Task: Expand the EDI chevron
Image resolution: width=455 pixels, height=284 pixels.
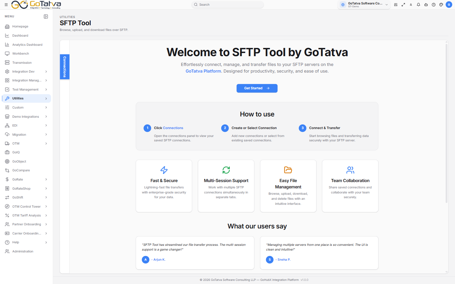Action: pyautogui.click(x=46, y=126)
